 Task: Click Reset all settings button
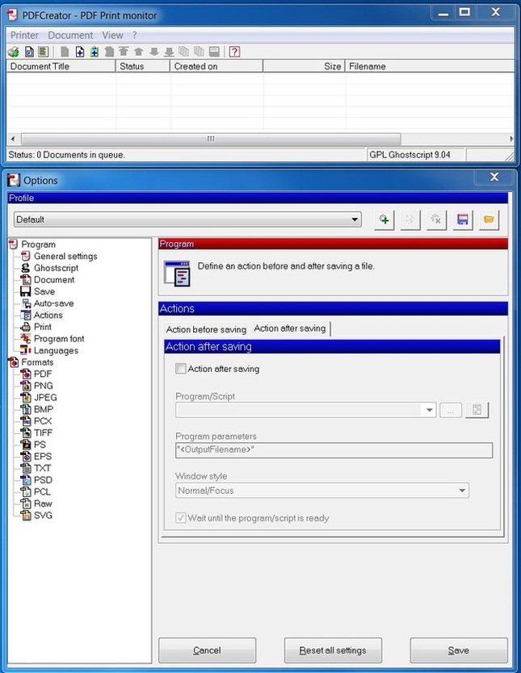click(333, 650)
